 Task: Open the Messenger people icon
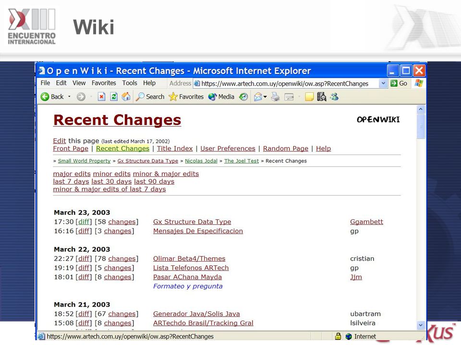coord(334,96)
